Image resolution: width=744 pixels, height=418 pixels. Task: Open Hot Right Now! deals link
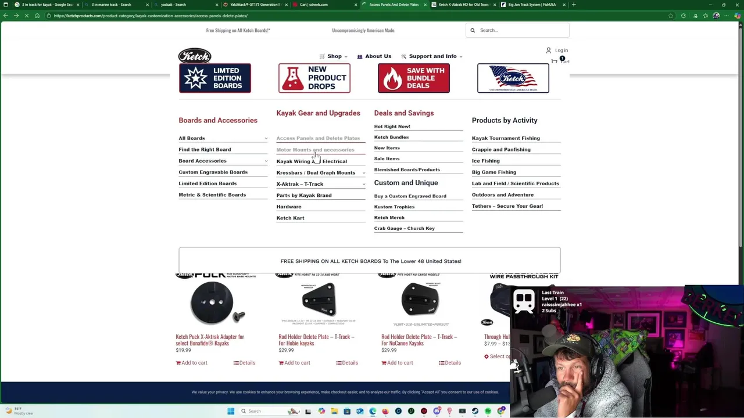[392, 127]
